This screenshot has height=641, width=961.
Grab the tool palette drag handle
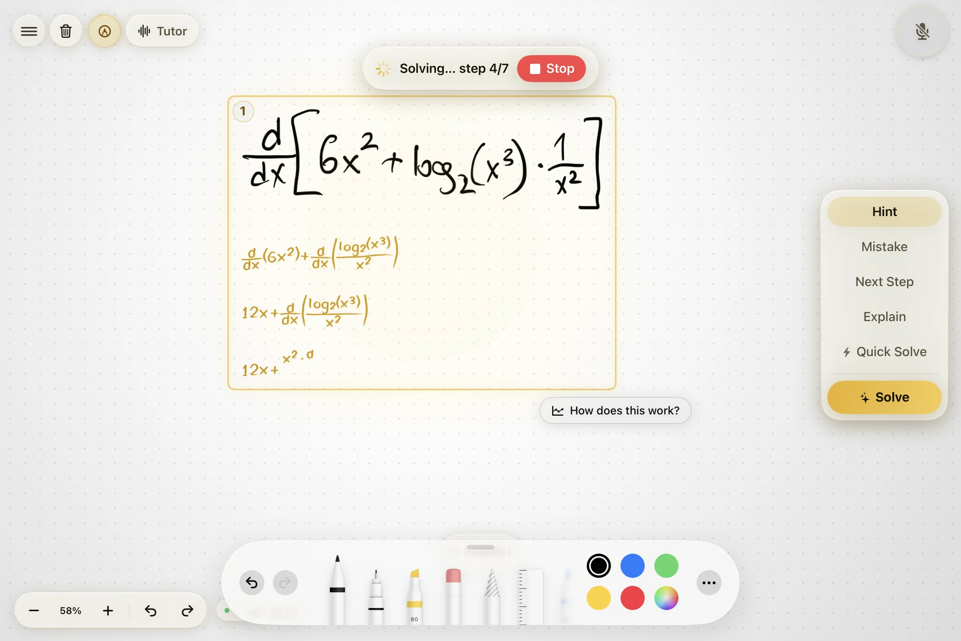(x=480, y=547)
